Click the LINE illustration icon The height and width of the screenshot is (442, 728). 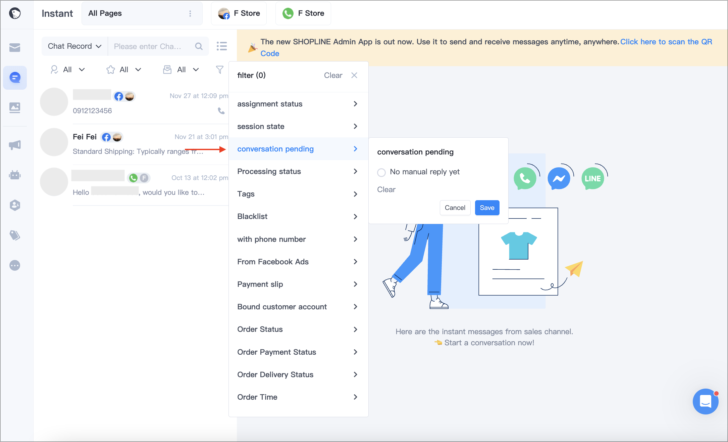tap(593, 178)
